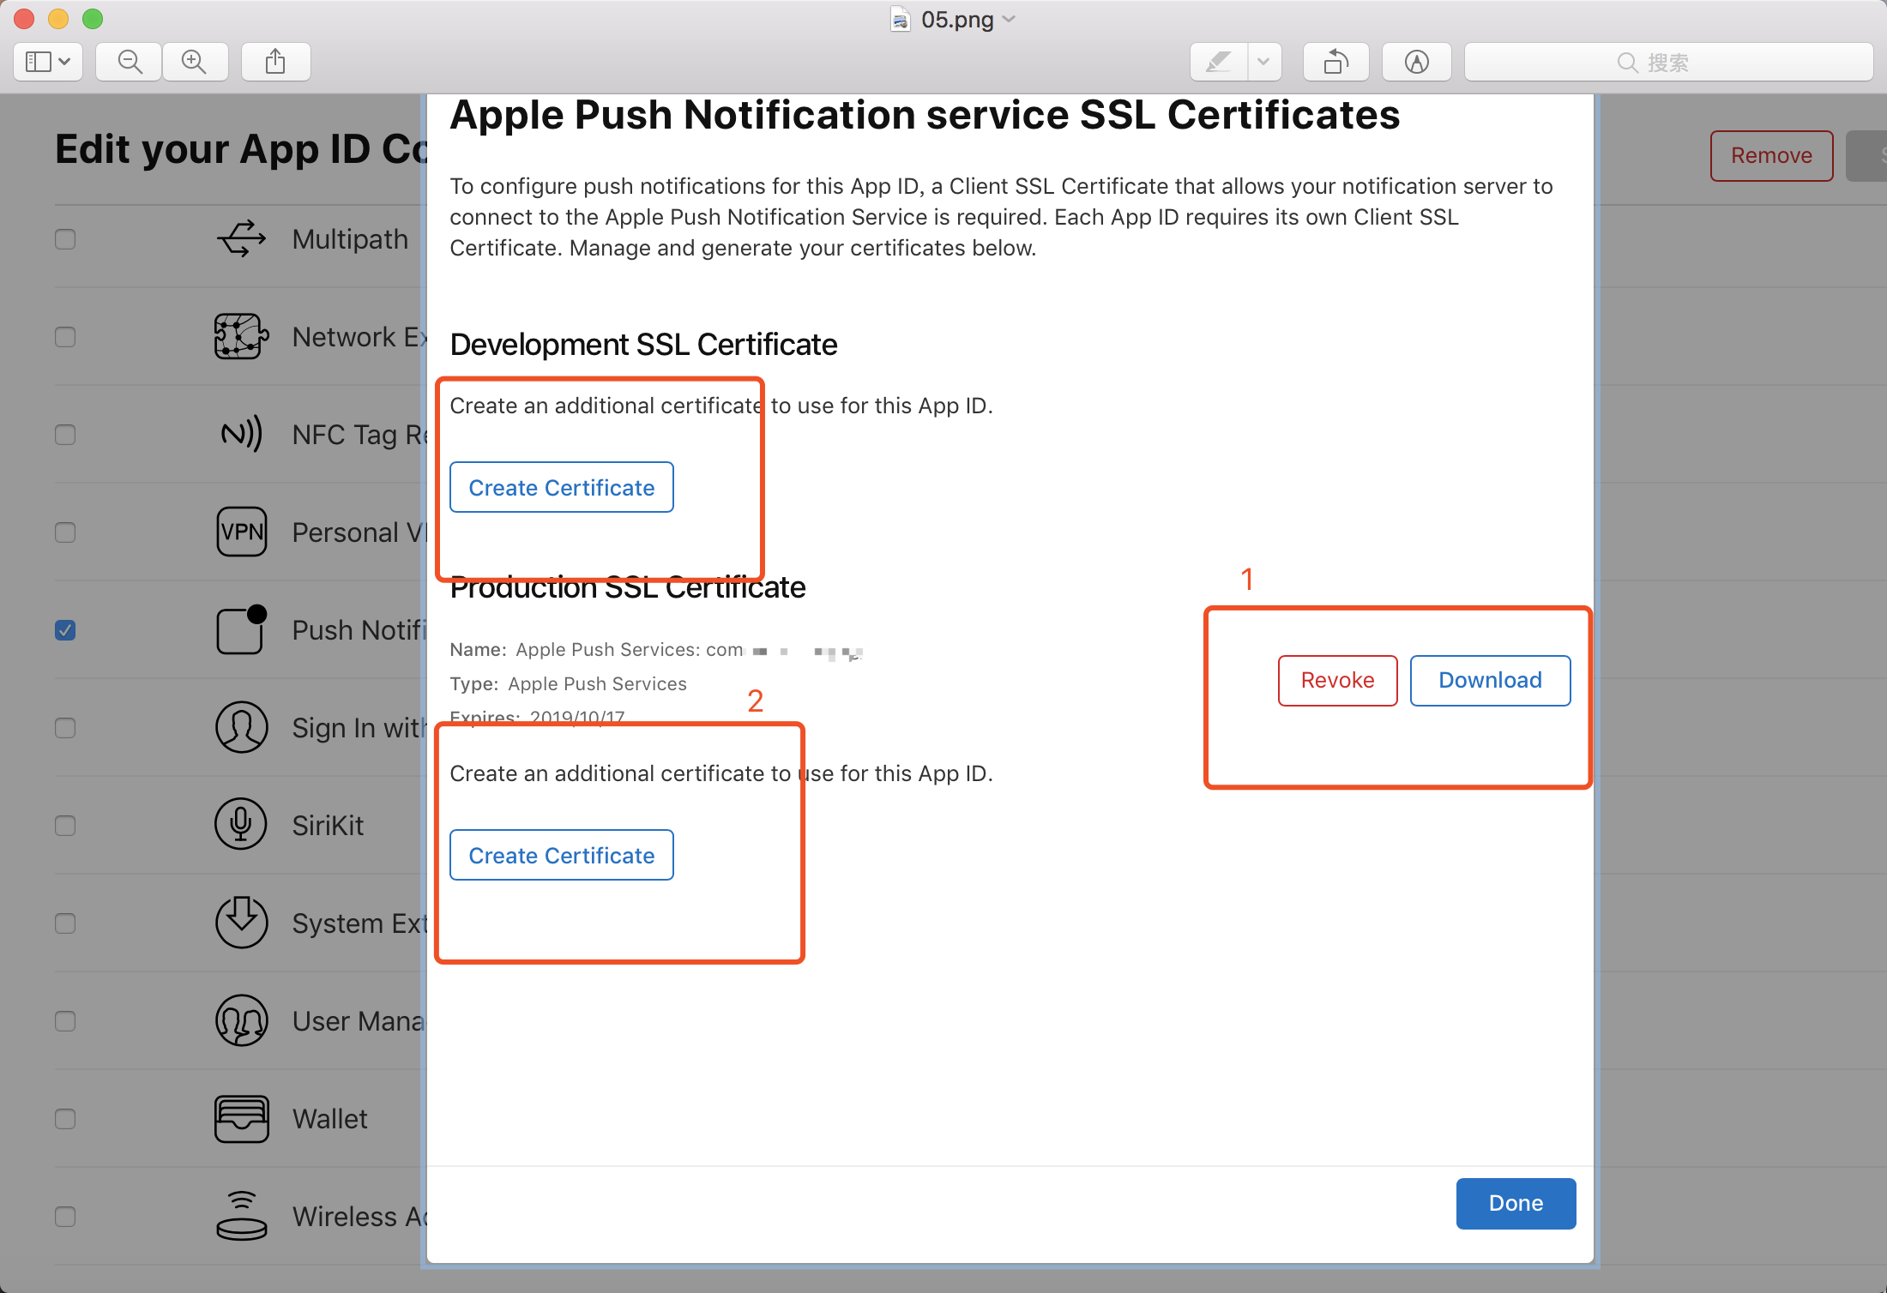1887x1293 pixels.
Task: Enable the Personal VPN checkbox
Action: [x=65, y=532]
